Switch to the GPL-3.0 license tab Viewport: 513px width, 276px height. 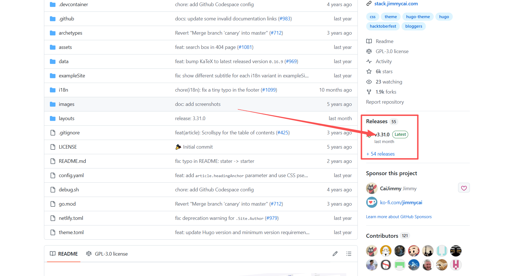[111, 254]
